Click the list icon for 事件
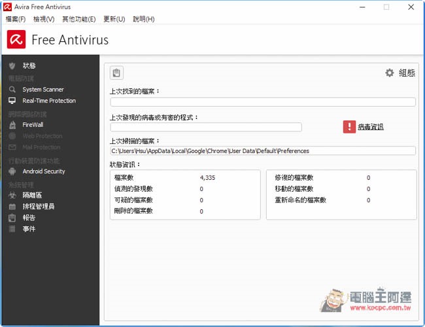 (12, 229)
